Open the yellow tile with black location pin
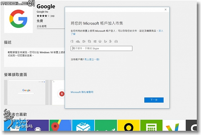 tap(129, 125)
